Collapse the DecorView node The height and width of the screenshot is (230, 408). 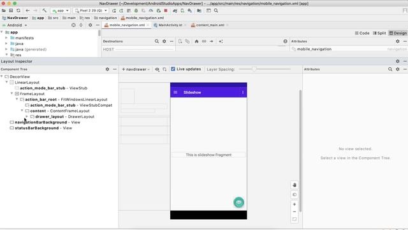tap(2, 77)
